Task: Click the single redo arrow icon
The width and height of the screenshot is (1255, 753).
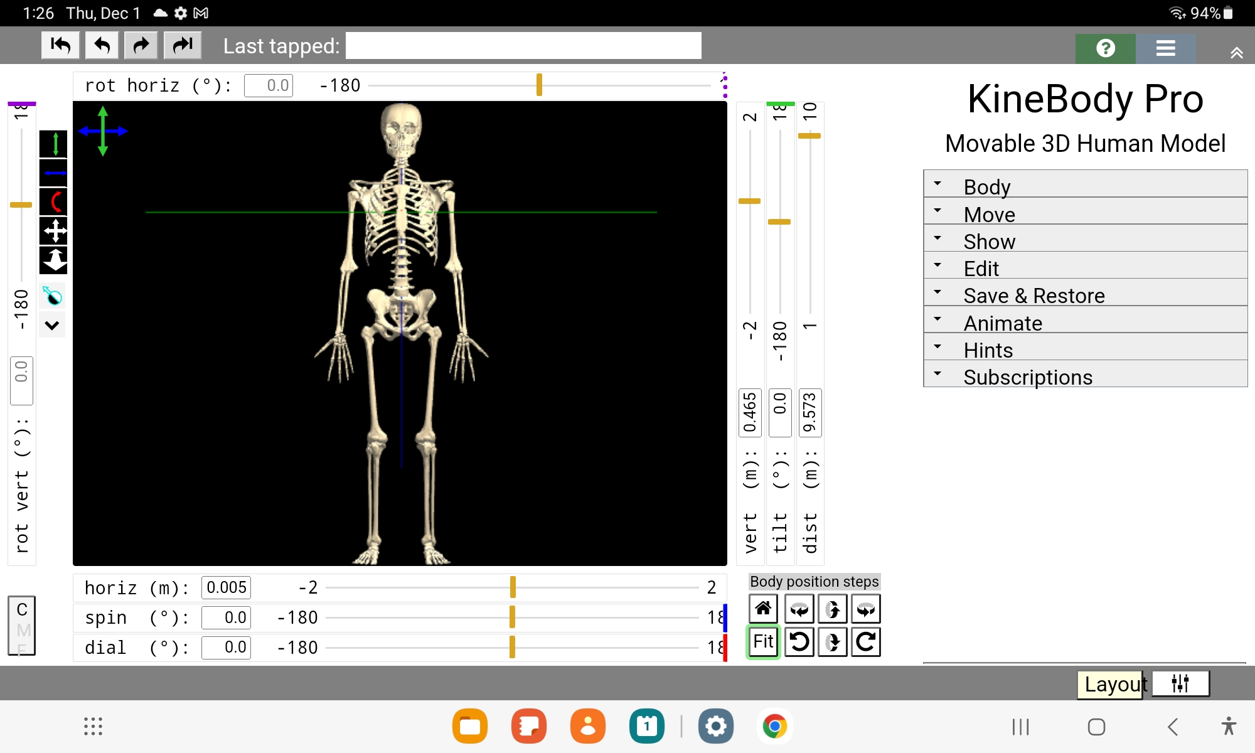Action: coord(141,45)
